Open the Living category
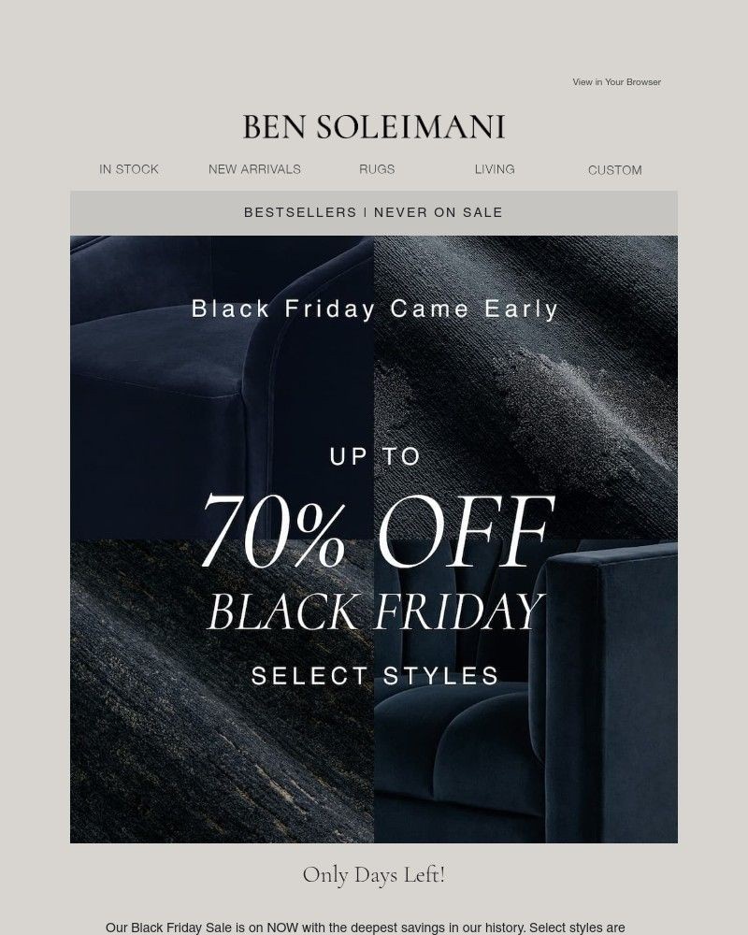Viewport: 748px width, 935px height. click(x=495, y=169)
